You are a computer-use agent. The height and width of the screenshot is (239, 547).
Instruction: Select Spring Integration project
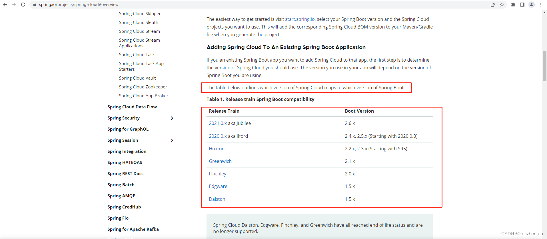coord(127,151)
